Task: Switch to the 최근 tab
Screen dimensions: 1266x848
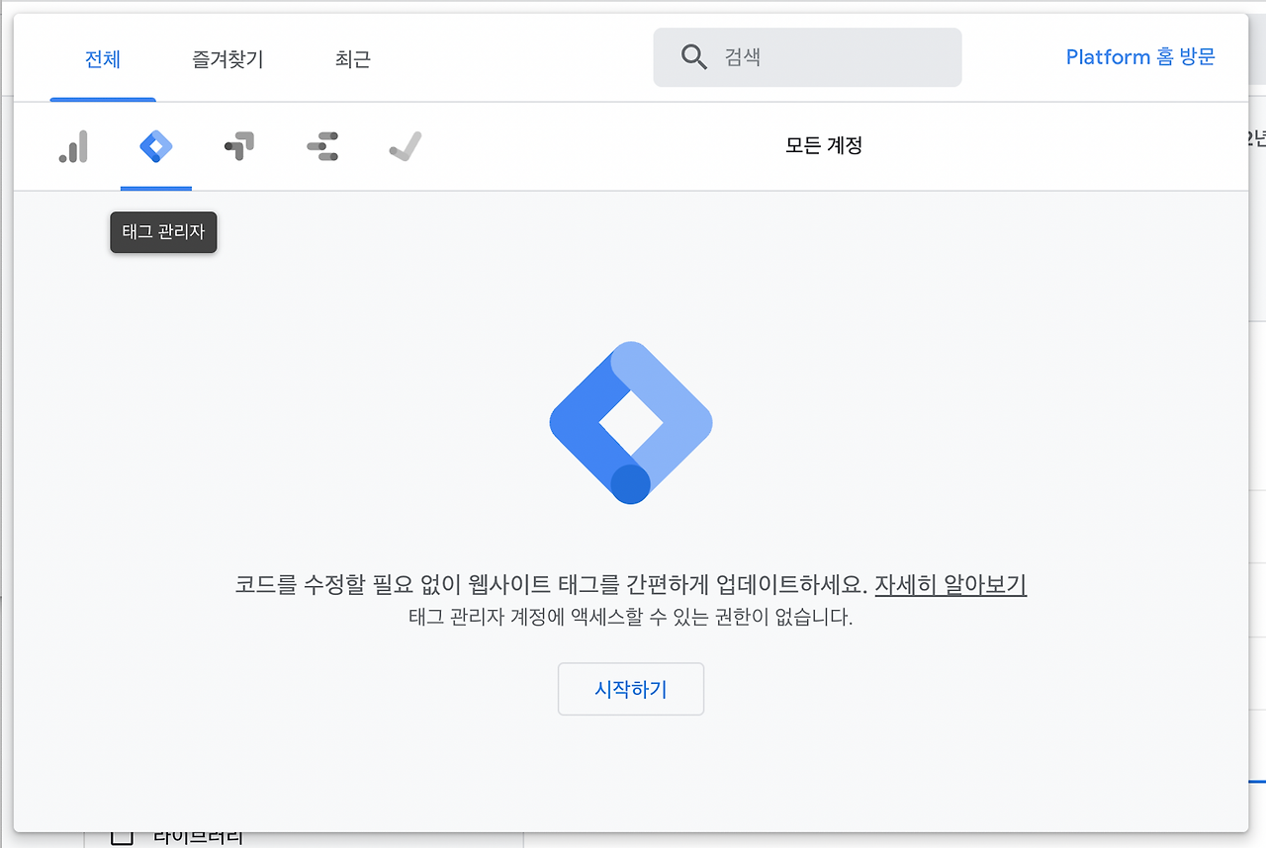Action: tap(352, 58)
